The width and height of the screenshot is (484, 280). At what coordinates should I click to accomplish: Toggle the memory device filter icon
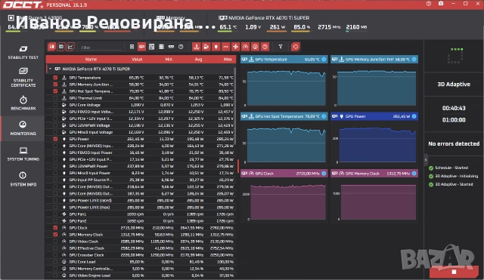pyautogui.click(x=171, y=47)
